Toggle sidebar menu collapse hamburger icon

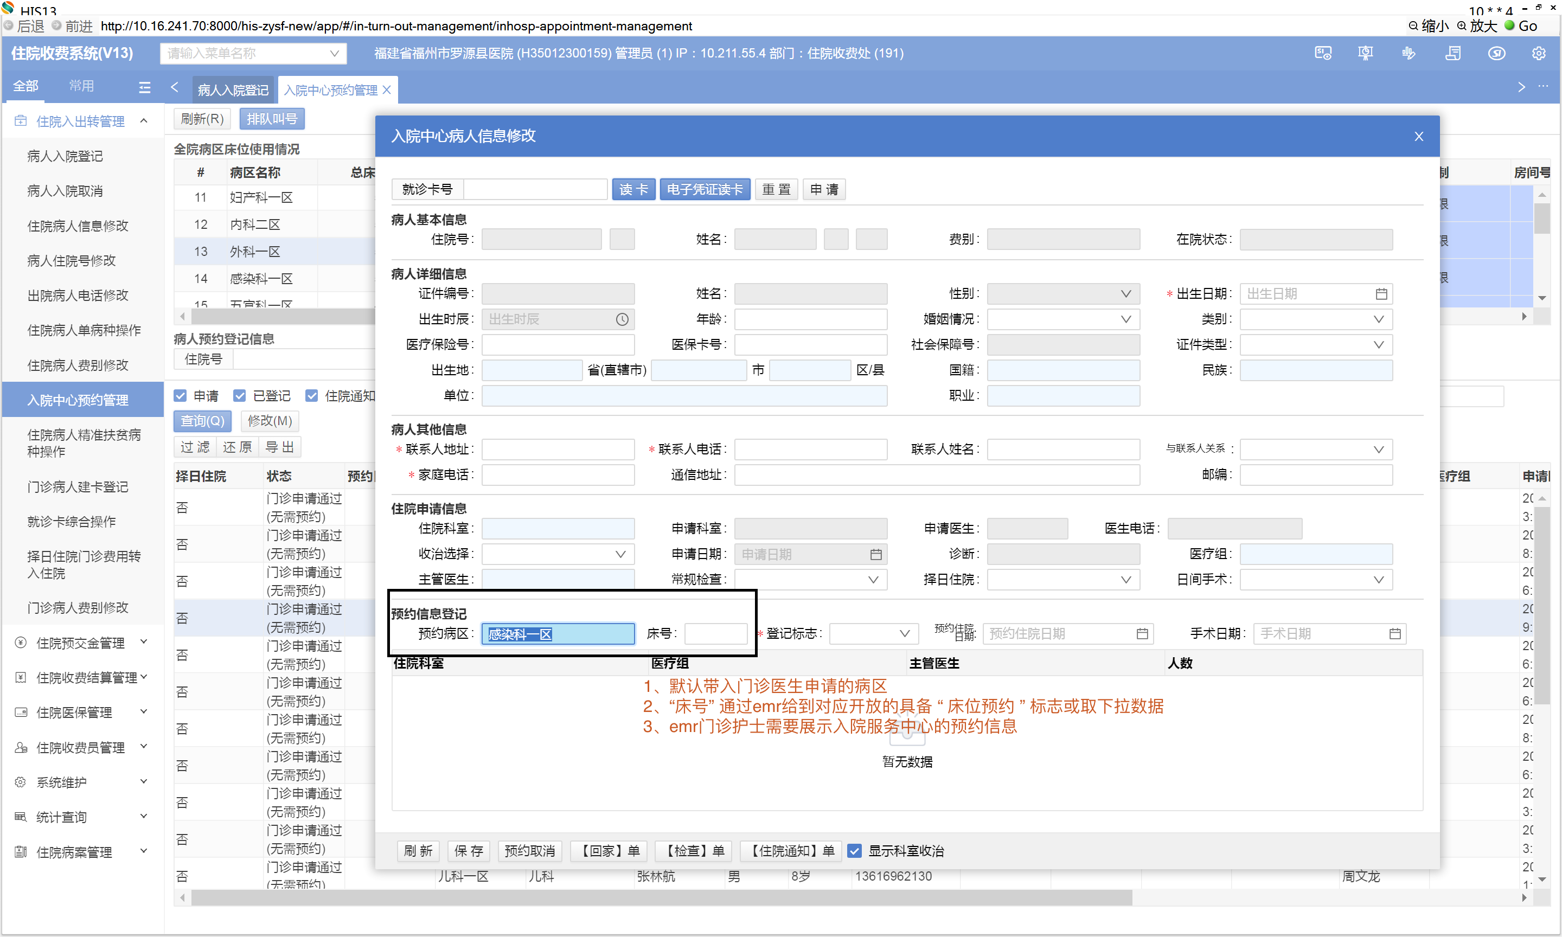coord(145,87)
